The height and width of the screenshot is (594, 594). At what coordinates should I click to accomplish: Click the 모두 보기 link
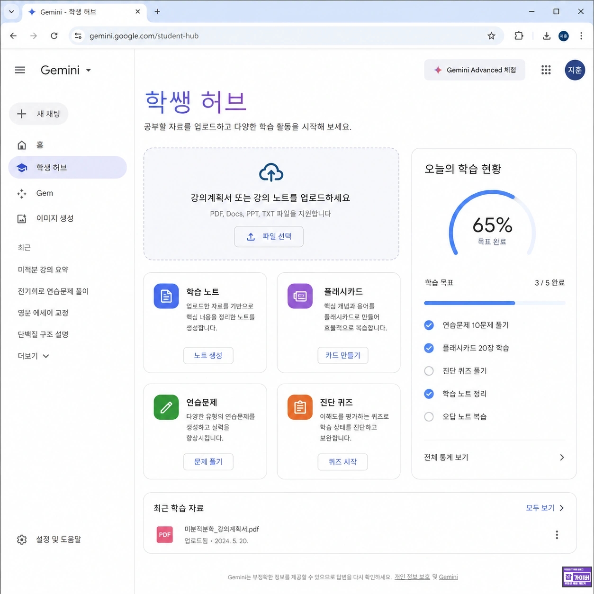point(540,508)
